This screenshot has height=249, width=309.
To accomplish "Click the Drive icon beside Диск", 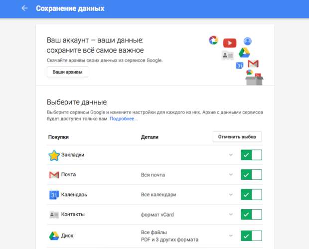I will point(54,236).
